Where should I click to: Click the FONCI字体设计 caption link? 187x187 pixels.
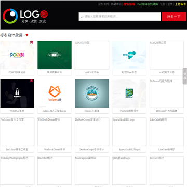(17, 72)
